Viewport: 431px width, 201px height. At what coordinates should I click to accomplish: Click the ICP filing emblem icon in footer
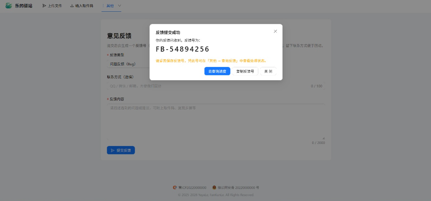point(175,188)
